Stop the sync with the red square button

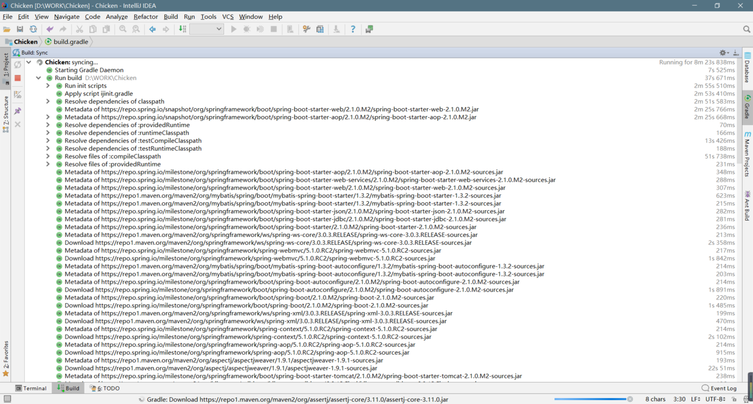18,78
